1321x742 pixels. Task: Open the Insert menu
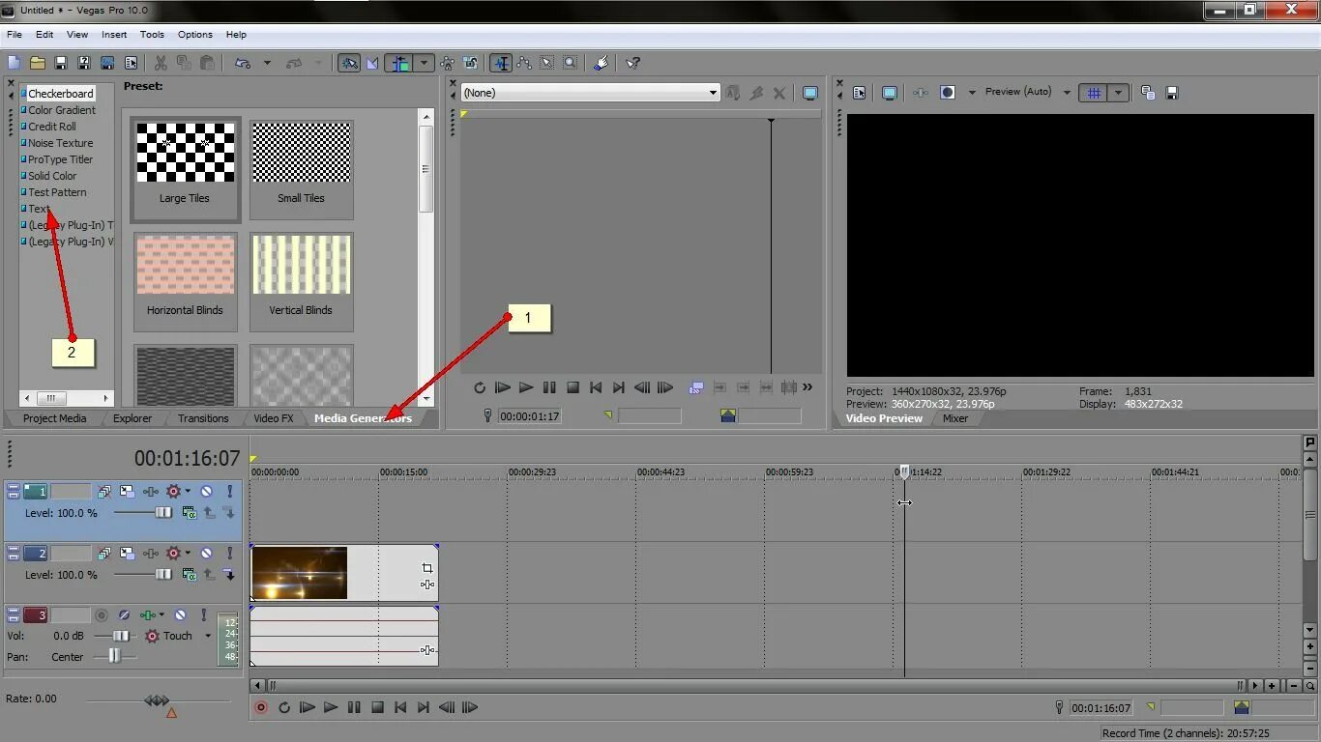pos(114,34)
